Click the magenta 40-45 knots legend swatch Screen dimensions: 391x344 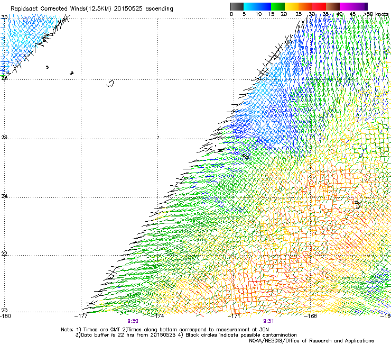point(347,6)
